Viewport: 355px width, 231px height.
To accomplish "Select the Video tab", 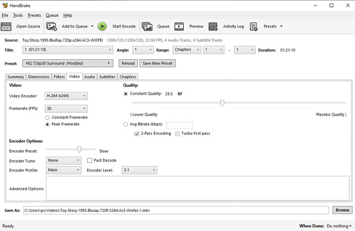I will click(x=74, y=76).
